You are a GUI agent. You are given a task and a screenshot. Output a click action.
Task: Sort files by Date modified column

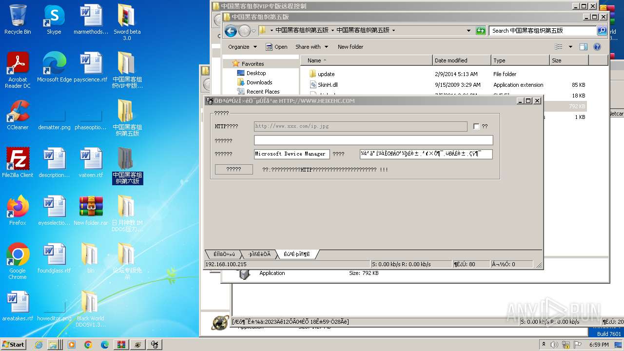coord(462,60)
